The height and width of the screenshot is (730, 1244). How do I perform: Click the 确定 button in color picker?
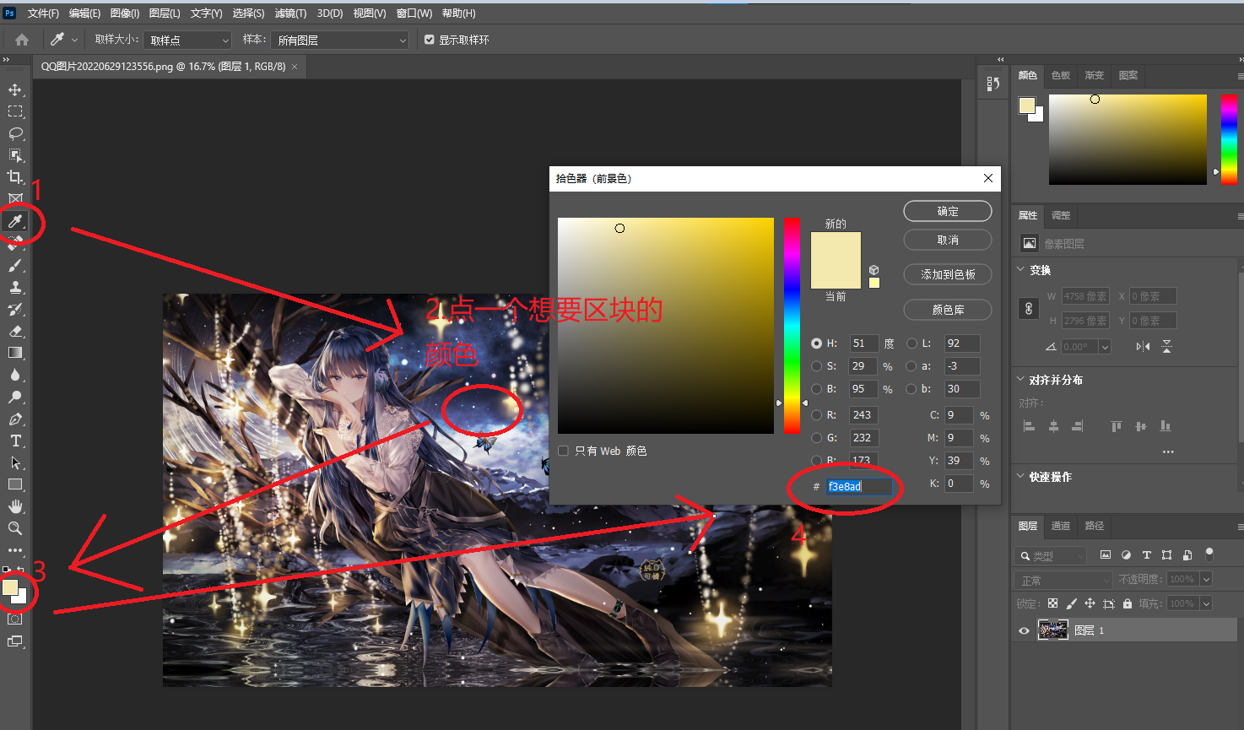click(948, 211)
